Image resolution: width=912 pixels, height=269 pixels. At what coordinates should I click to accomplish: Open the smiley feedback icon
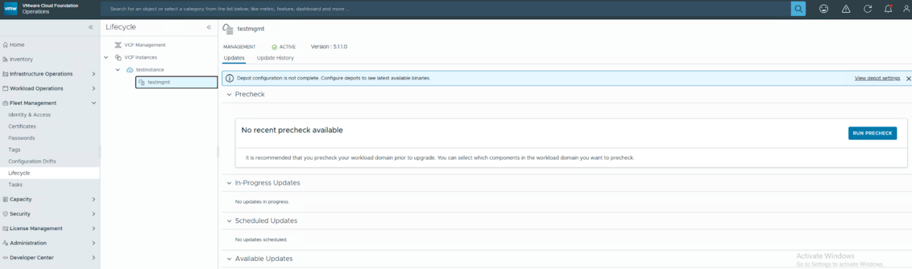pos(823,9)
